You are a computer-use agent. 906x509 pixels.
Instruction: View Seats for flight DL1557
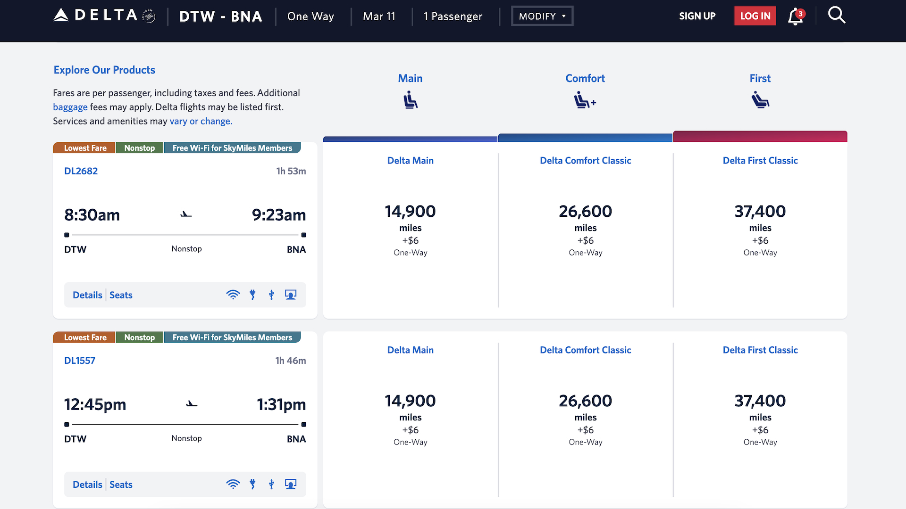pyautogui.click(x=121, y=484)
